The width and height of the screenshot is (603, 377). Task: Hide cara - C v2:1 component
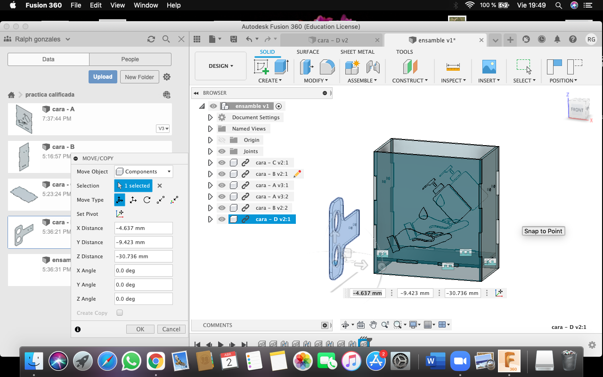point(222,163)
